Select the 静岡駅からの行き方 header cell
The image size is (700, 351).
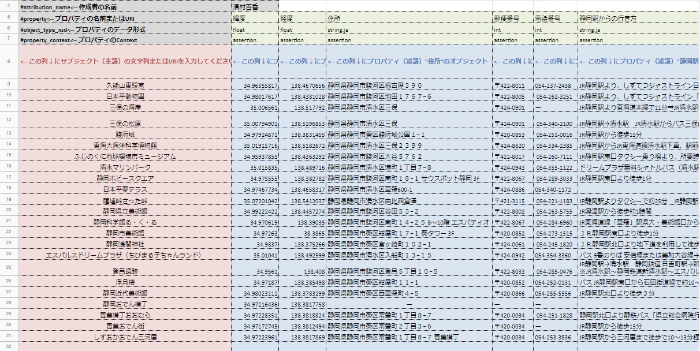(x=638, y=18)
